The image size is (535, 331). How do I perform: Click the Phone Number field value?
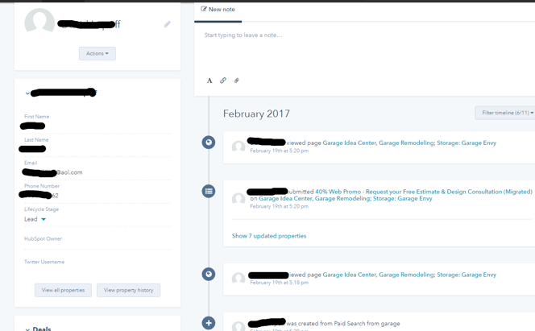tap(39, 196)
